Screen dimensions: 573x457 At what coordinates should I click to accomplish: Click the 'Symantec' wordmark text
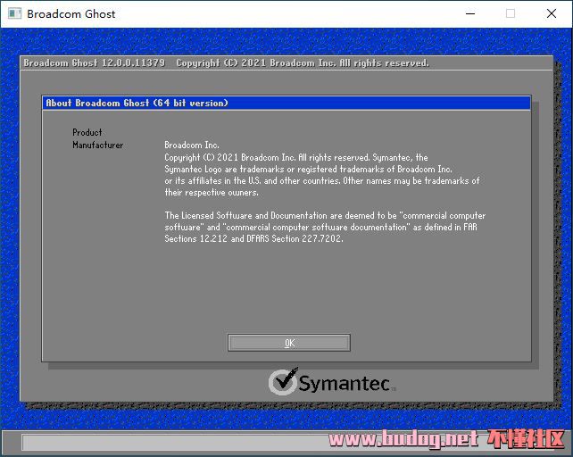(345, 384)
